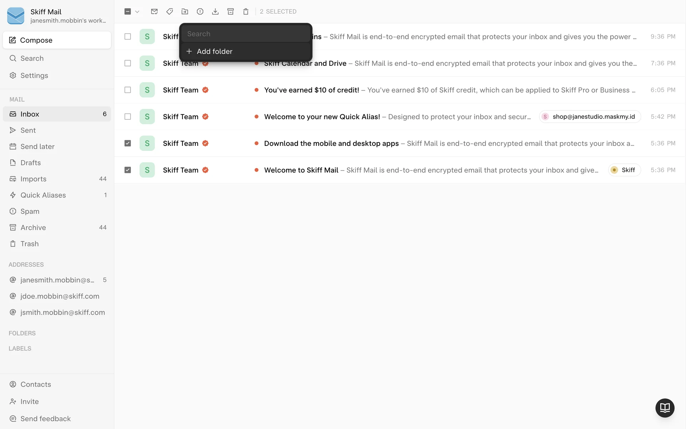Open Send feedback link

[45, 419]
